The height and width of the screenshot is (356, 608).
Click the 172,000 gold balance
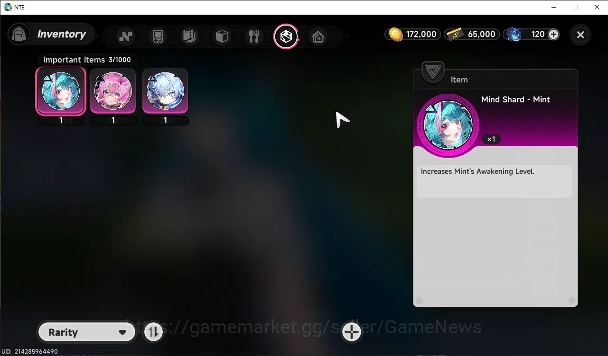point(421,34)
